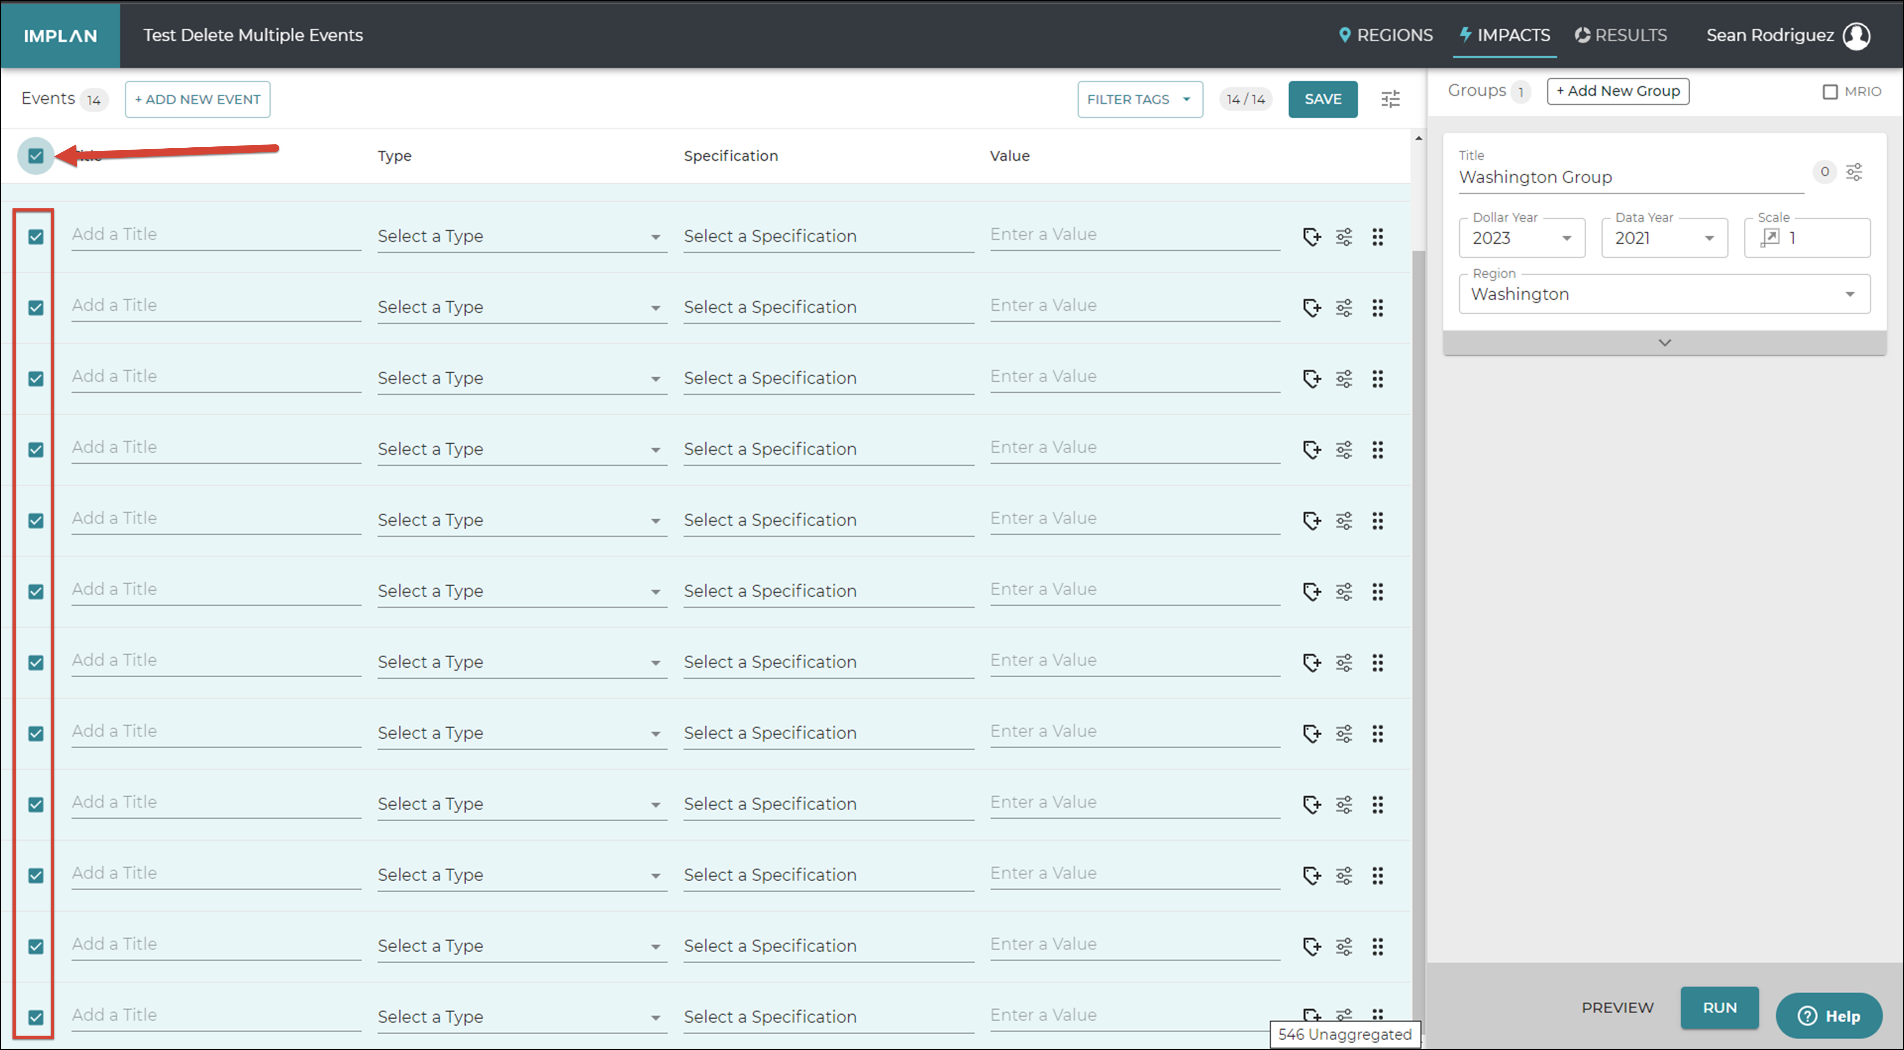Screen dimensions: 1904x1050
Task: Click add-tag icon on first event row
Action: (x=1311, y=237)
